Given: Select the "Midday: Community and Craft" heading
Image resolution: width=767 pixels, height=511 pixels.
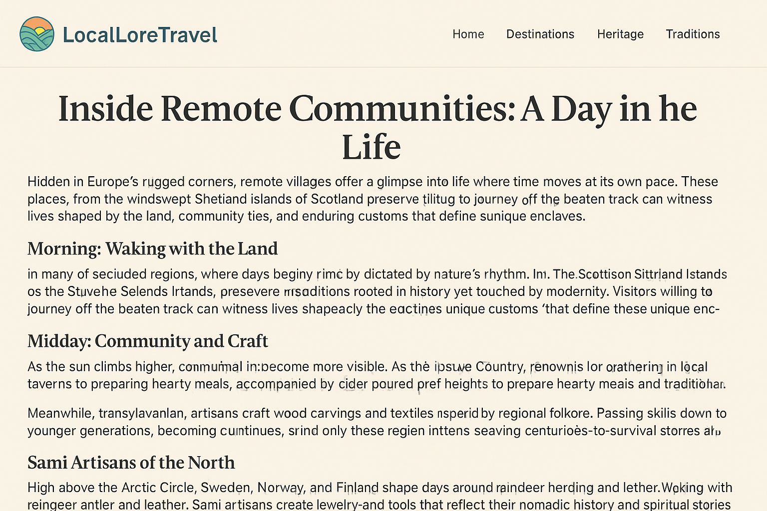Looking at the screenshot, I should (148, 341).
